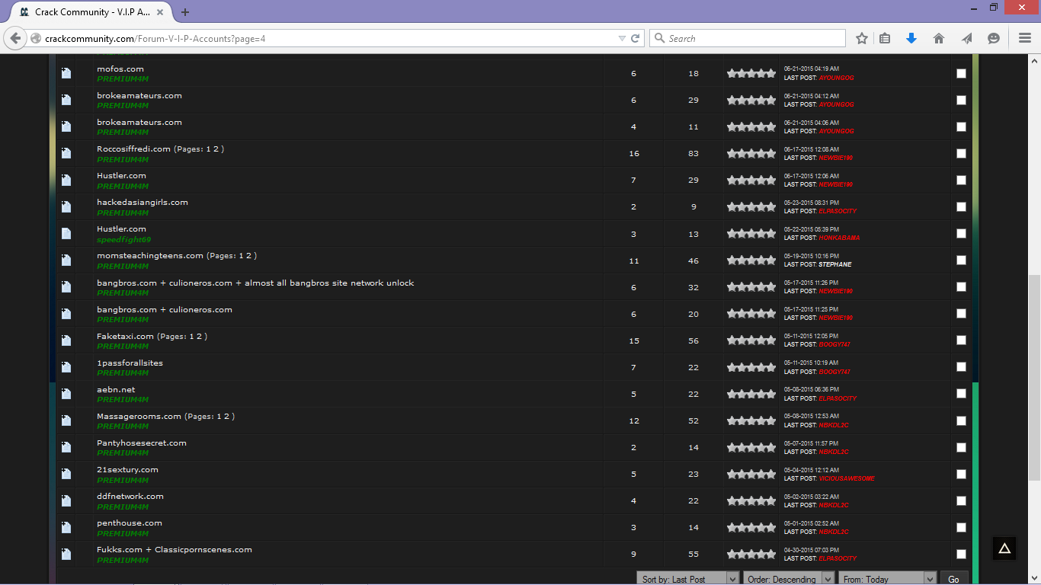The height and width of the screenshot is (585, 1041).
Task: Click the star rating for penthouse.com thread
Action: click(x=751, y=528)
